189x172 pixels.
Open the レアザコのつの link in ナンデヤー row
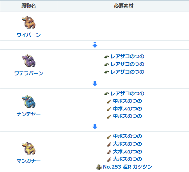(127, 93)
